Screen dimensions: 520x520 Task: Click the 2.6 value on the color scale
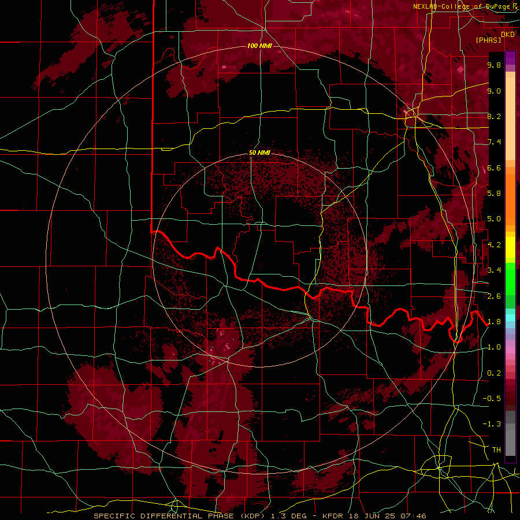click(494, 296)
